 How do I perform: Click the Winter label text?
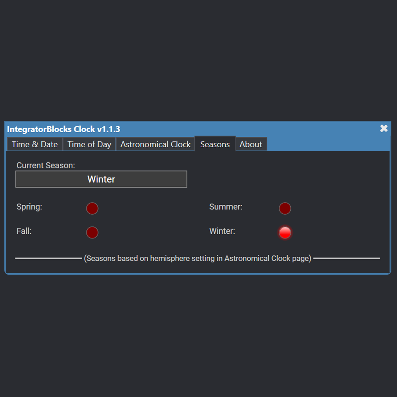pos(222,231)
